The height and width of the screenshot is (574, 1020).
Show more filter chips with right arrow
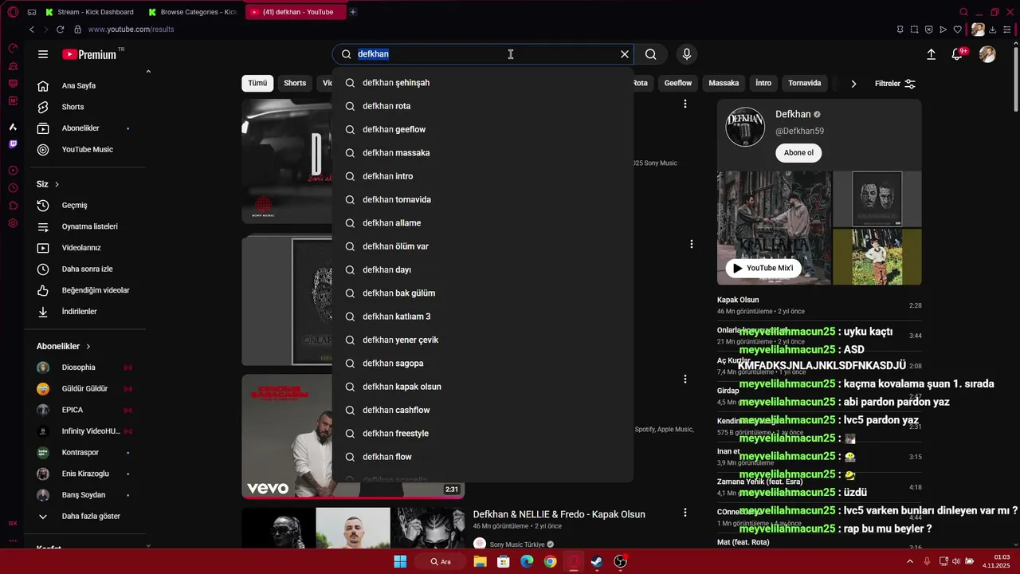[853, 84]
